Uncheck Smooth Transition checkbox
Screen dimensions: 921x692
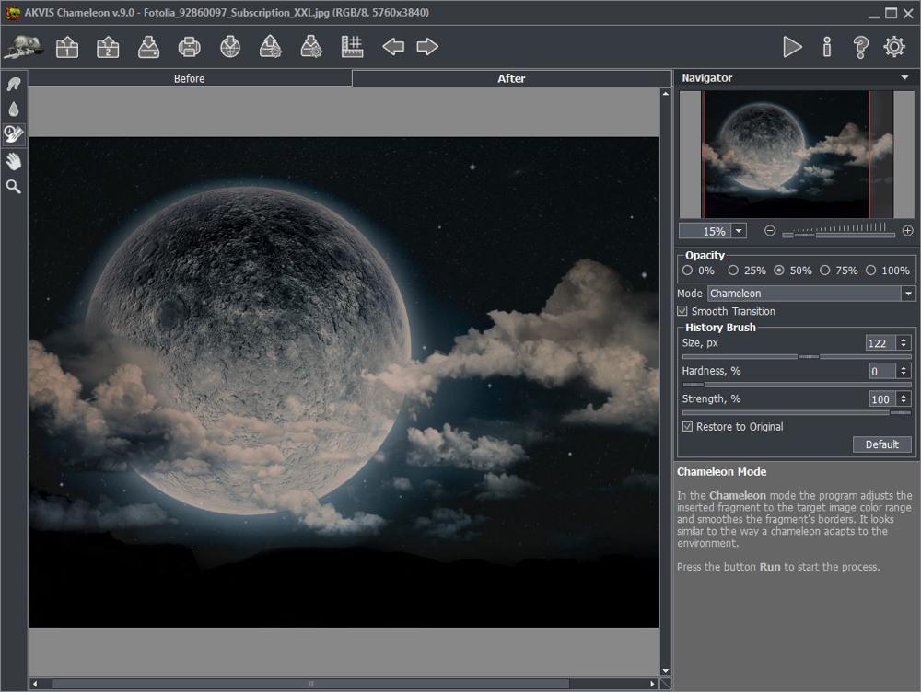[x=683, y=312]
